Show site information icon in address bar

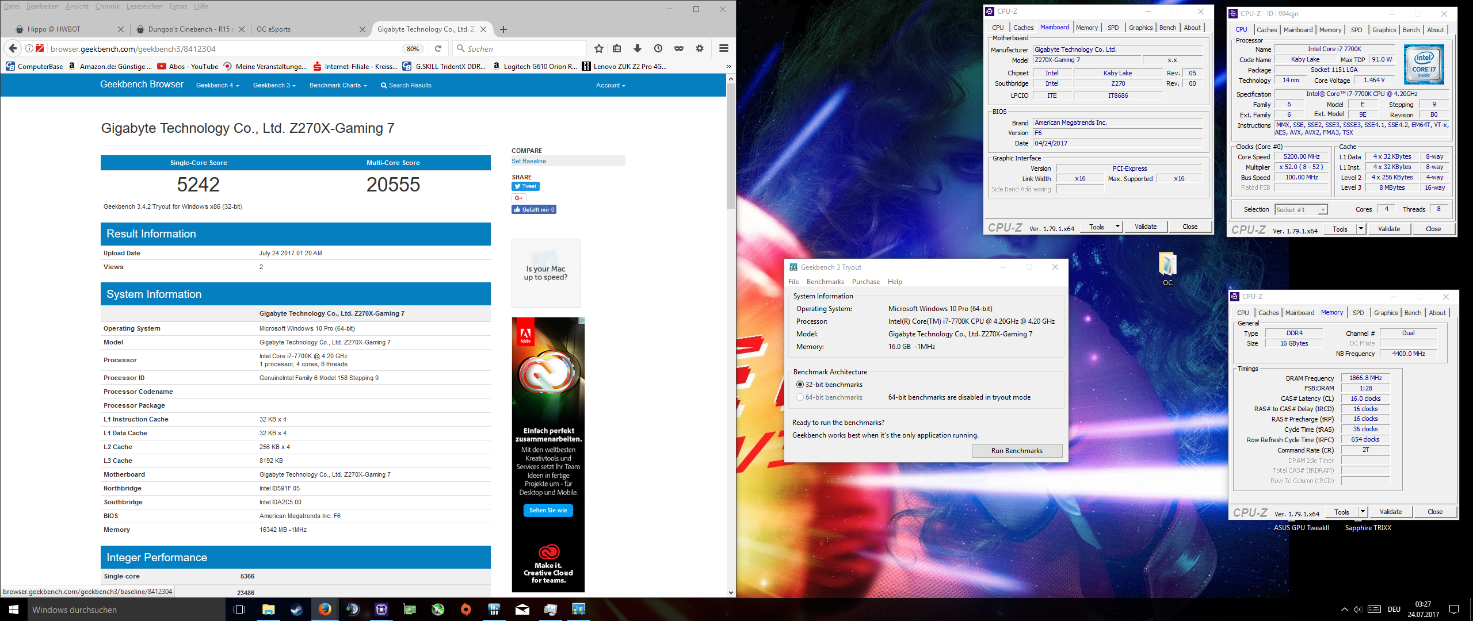click(x=29, y=49)
